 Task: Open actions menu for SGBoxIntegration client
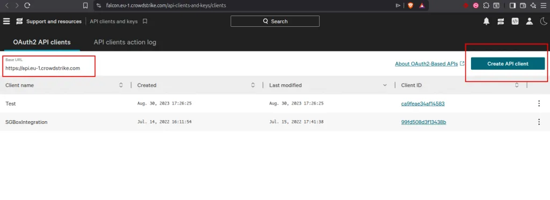539,122
